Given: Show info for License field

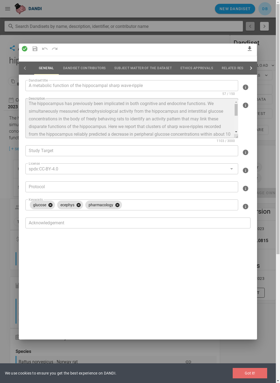Looking at the screenshot, I should [x=246, y=170].
